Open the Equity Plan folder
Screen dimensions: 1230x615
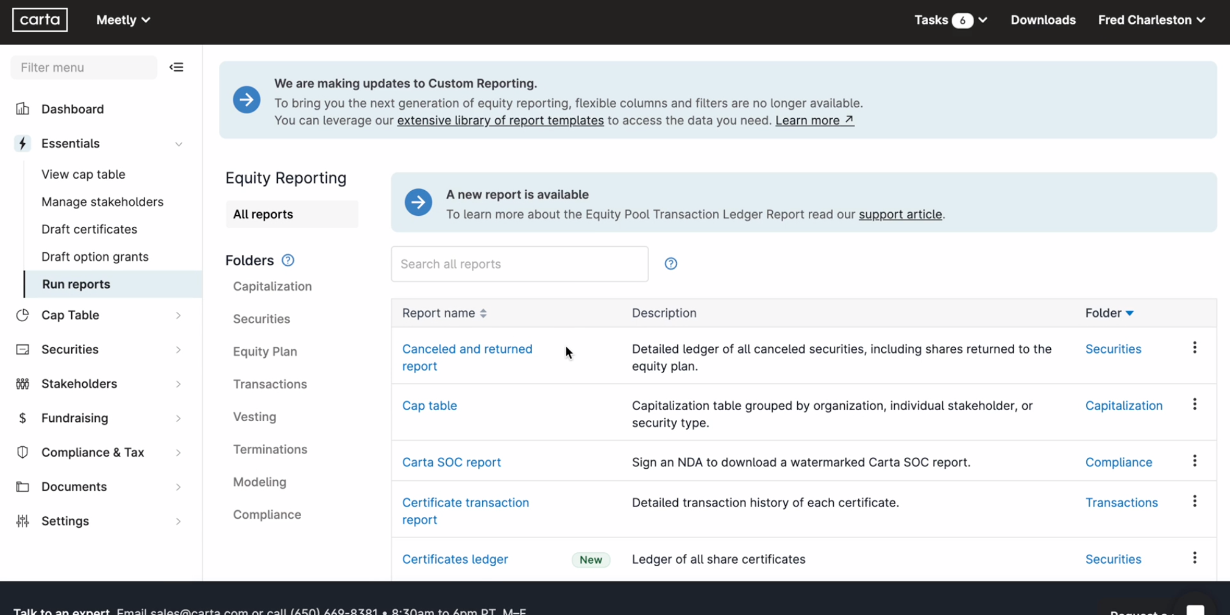pyautogui.click(x=265, y=352)
